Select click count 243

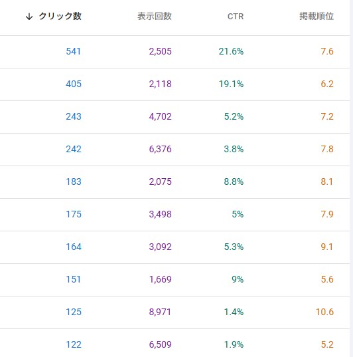[74, 116]
